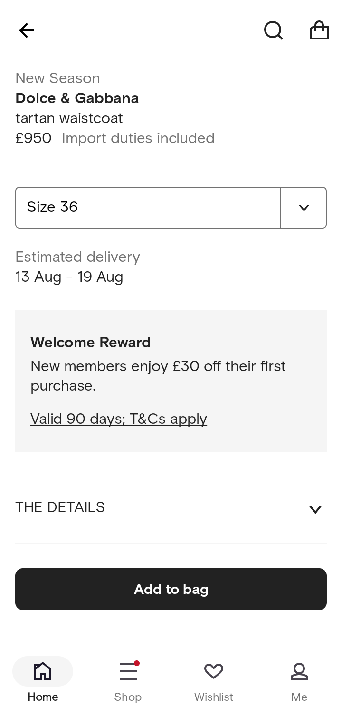Tap the Home house icon
342x716 pixels.
(x=43, y=671)
